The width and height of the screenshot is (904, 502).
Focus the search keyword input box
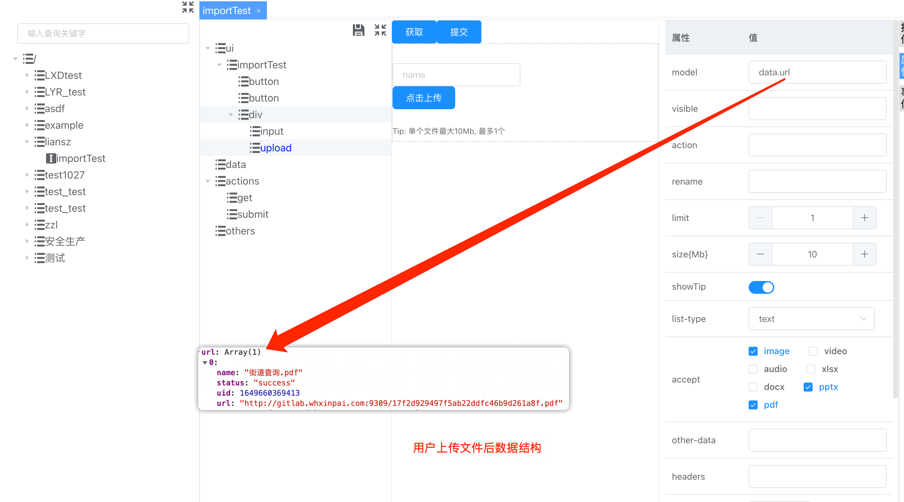(x=103, y=34)
